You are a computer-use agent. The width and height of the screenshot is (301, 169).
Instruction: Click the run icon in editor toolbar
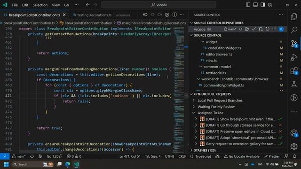167,15
